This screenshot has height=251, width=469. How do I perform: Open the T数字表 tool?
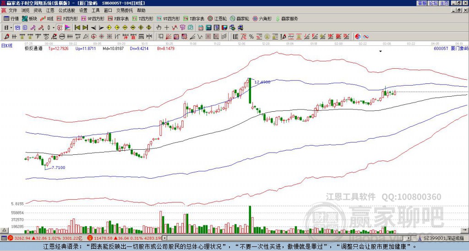194,18
